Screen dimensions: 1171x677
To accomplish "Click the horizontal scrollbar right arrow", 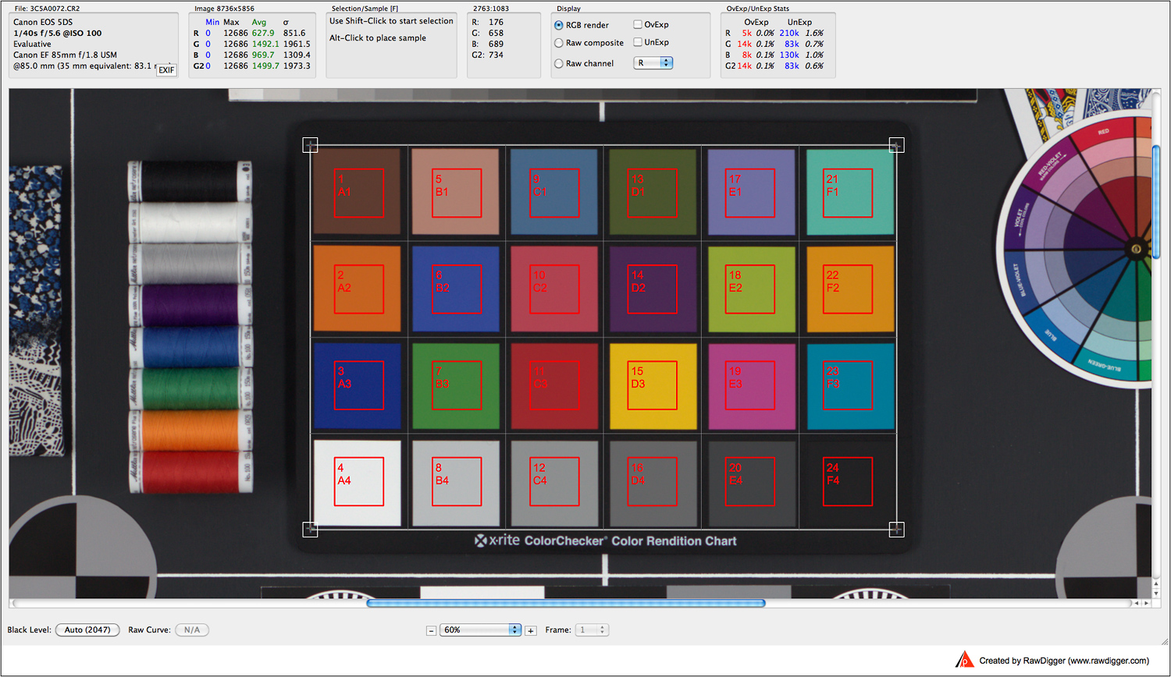I will 1145,603.
